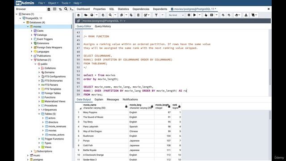The image size is (286, 161).
Task: Switch to the Statistics tab
Action: tap(123, 9)
